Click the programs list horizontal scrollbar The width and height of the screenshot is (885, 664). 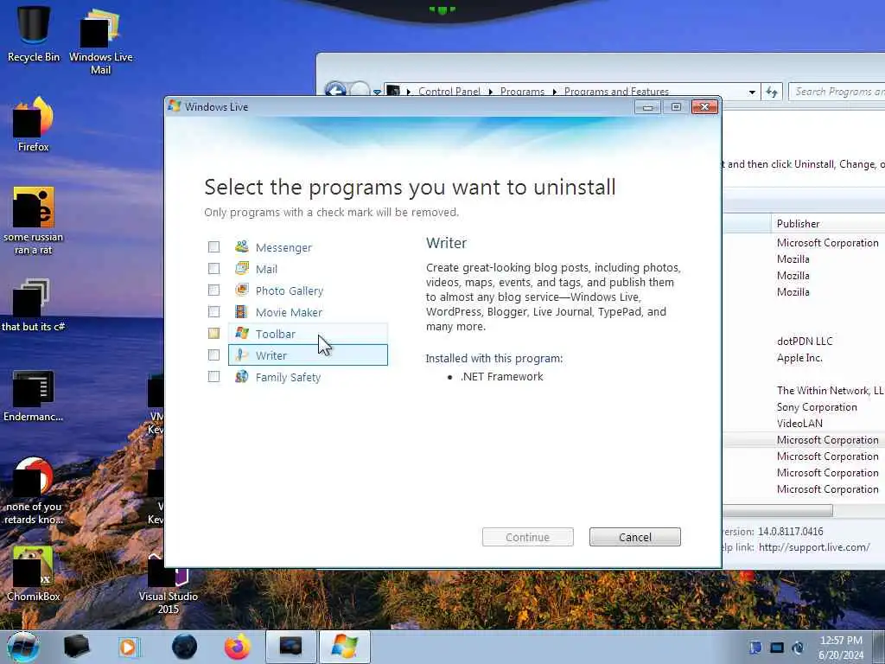(x=778, y=511)
